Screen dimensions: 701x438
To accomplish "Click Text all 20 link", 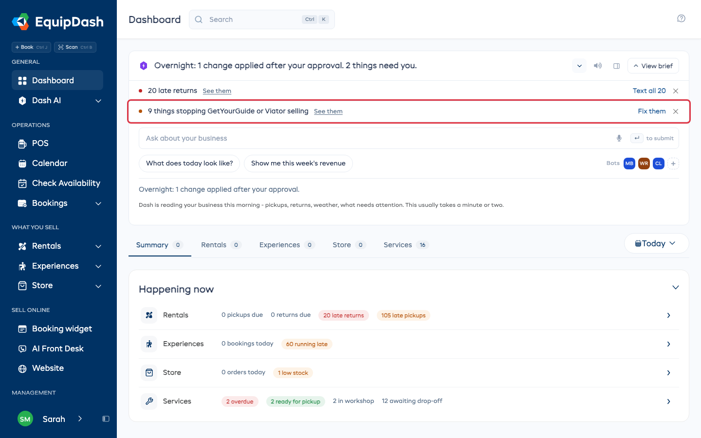I will [649, 91].
